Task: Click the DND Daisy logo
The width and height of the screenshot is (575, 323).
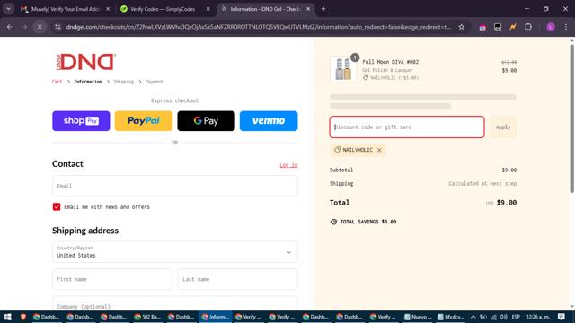Action: click(x=86, y=62)
